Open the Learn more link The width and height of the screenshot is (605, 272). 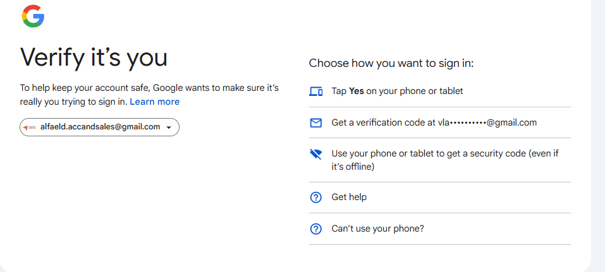(x=155, y=102)
